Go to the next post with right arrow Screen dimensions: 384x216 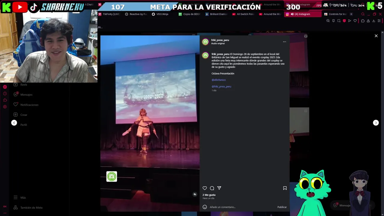tap(376, 123)
